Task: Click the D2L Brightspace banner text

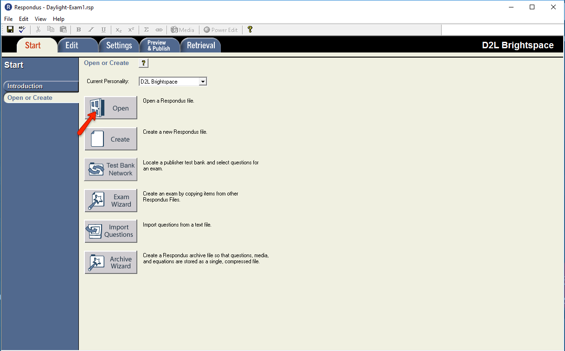Action: point(518,45)
